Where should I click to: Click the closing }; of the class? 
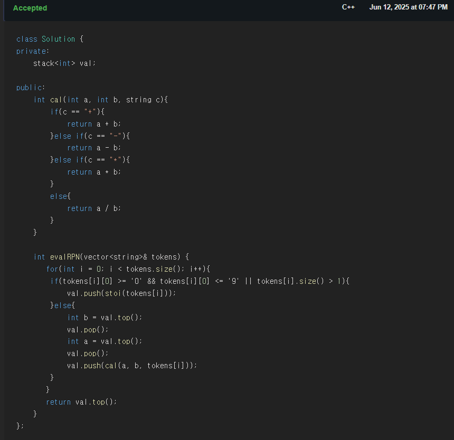(19, 425)
